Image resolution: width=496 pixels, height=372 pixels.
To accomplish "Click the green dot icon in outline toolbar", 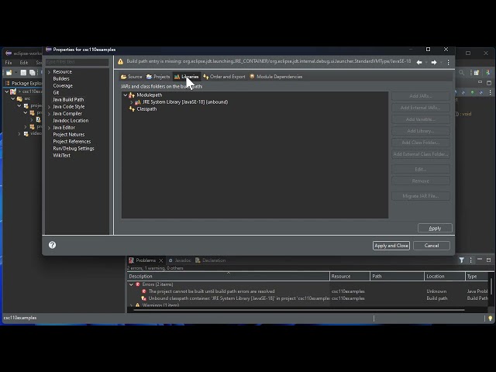I will [472, 92].
